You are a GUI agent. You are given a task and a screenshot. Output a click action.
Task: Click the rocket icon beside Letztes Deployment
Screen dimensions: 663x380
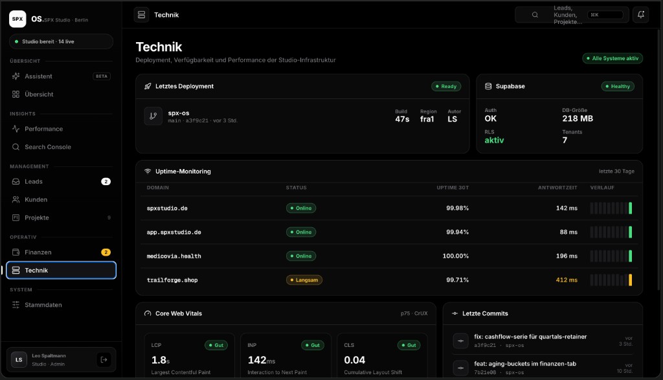148,86
